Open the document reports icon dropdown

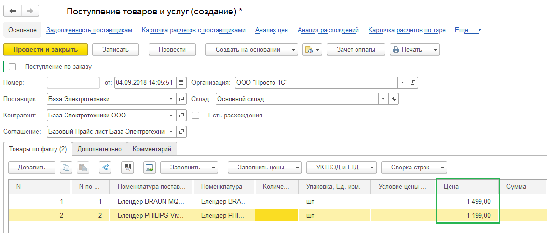312,50
